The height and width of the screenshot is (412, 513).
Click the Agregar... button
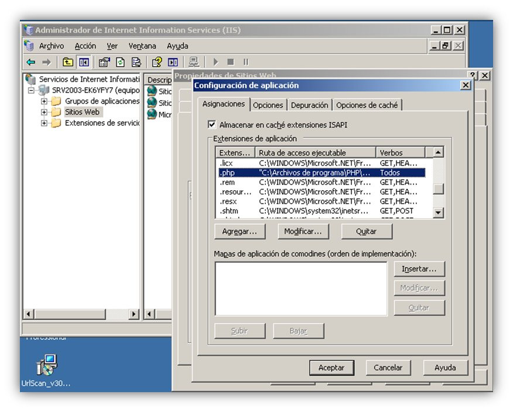coord(240,232)
